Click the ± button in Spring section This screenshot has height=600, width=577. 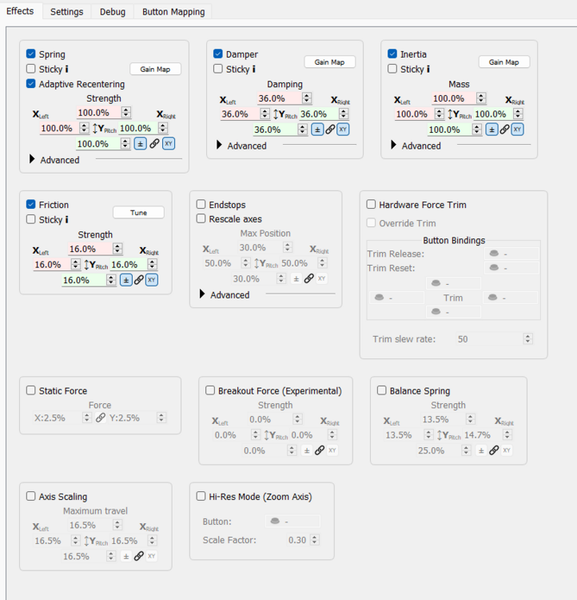pos(140,144)
